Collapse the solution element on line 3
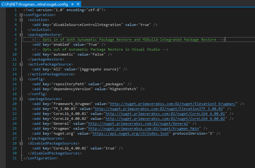255x168 pixels. tap(21, 20)
